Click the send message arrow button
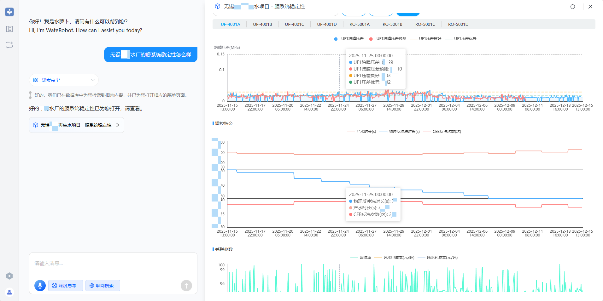 186,286
